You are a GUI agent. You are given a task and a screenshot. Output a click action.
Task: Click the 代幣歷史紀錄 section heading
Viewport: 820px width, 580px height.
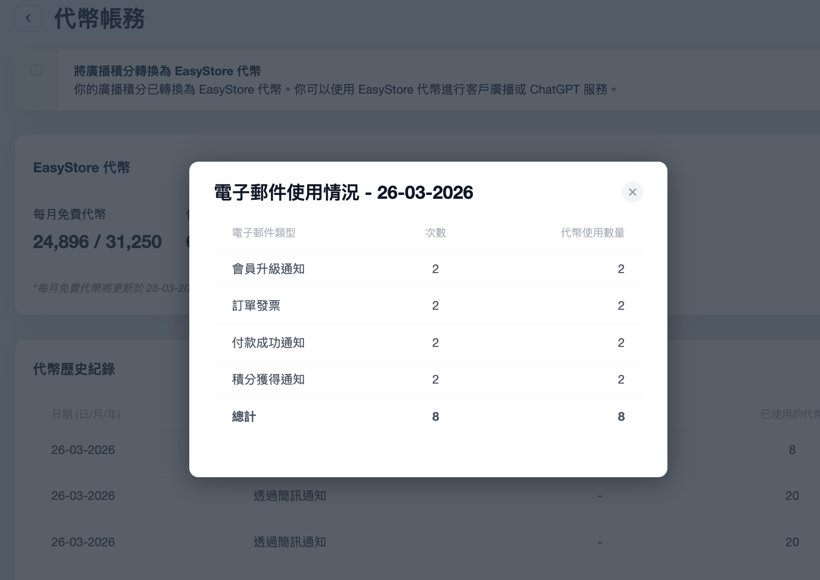pyautogui.click(x=74, y=369)
